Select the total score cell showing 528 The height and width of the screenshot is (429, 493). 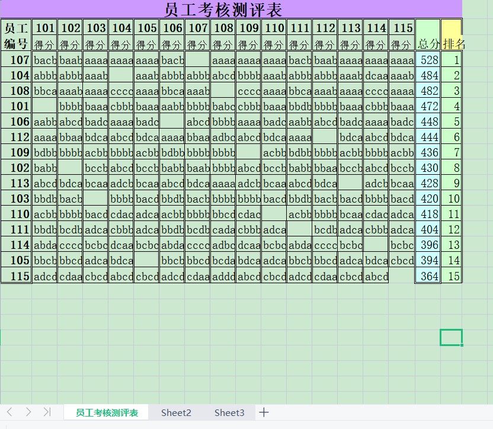(428, 60)
